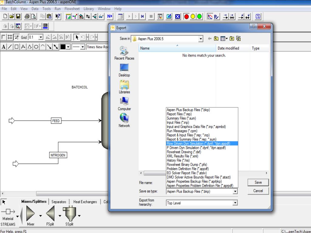The image size is (311, 233).
Task: Select the pointer arrow tool in draw toolbar
Action: tap(77, 37)
